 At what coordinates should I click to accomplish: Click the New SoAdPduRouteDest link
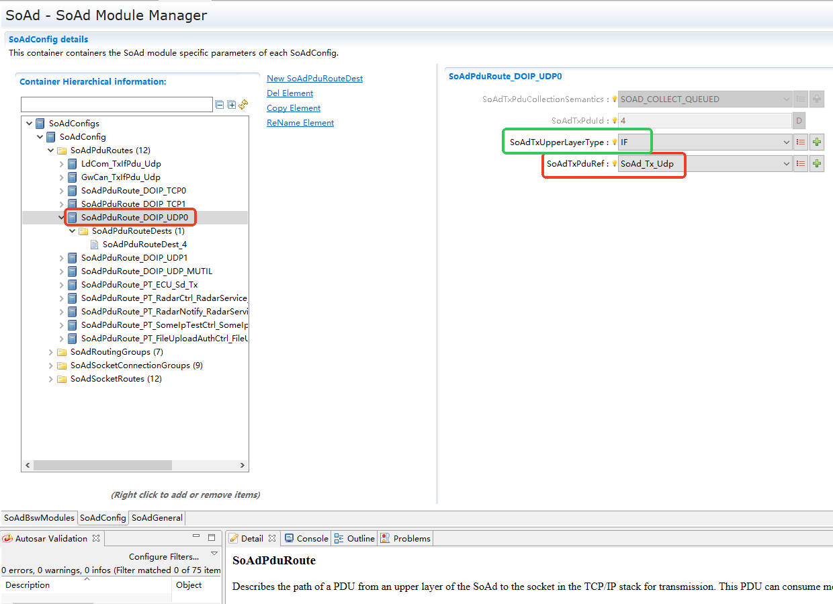[x=314, y=79]
